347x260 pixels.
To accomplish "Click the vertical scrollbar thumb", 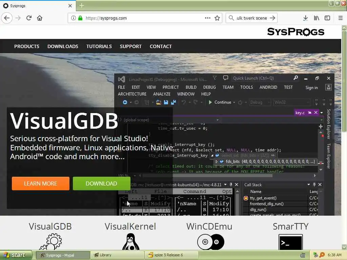I will point(344,81).
